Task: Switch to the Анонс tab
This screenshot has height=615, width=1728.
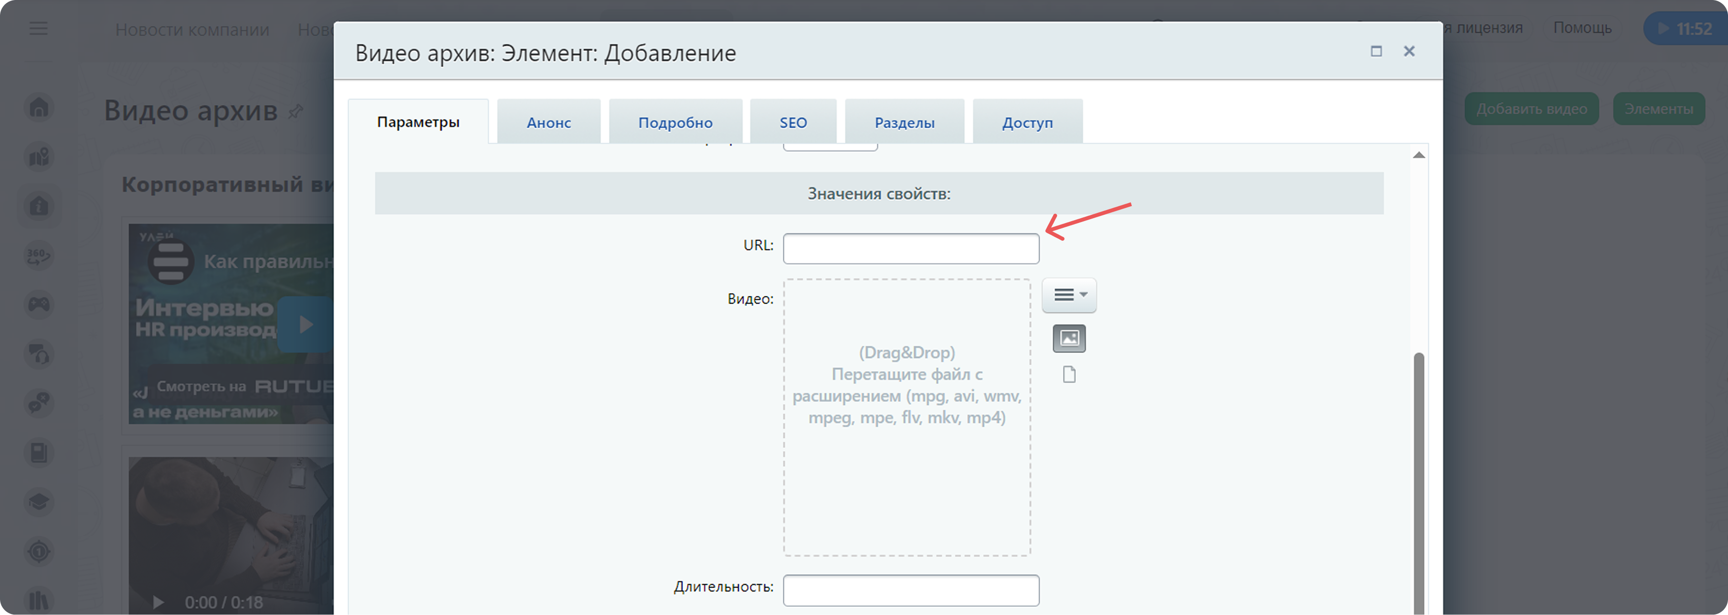Action: (x=548, y=123)
